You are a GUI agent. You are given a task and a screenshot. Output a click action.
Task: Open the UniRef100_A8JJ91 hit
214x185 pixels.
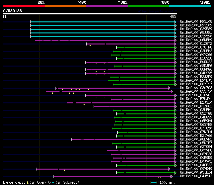click(196, 33)
